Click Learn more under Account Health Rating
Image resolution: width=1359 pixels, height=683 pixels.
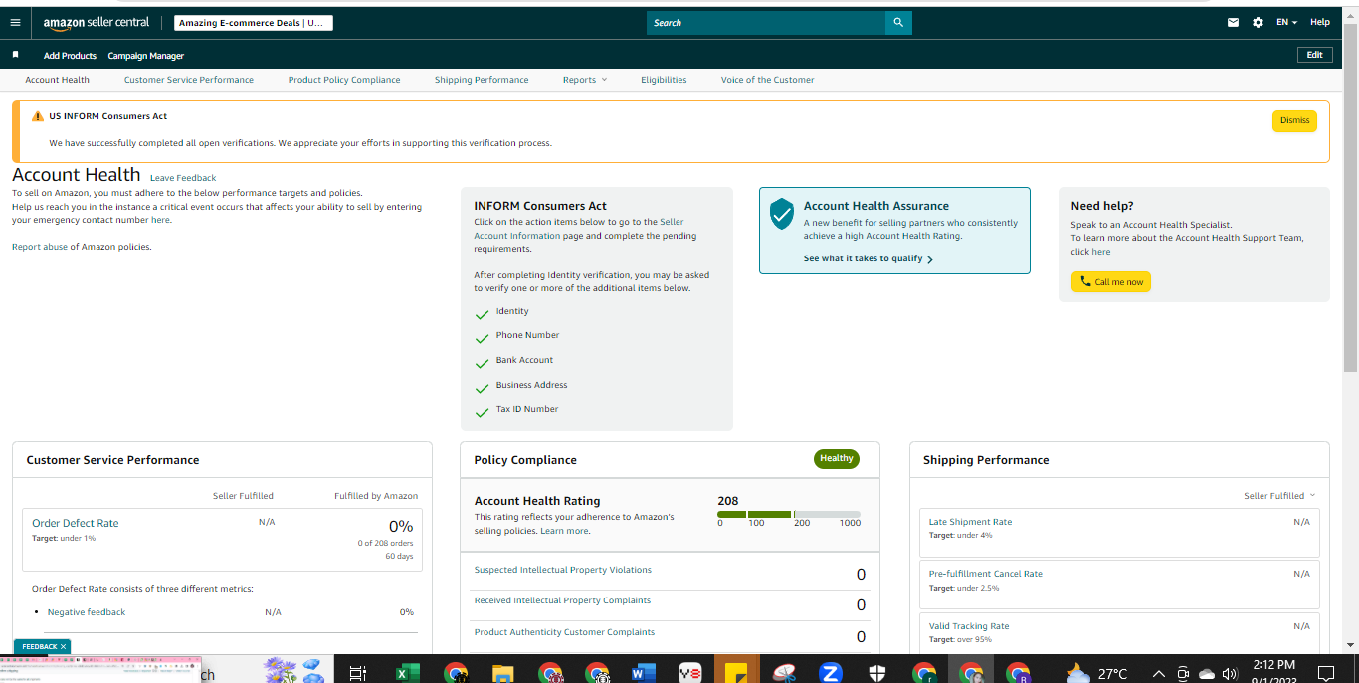tap(564, 531)
